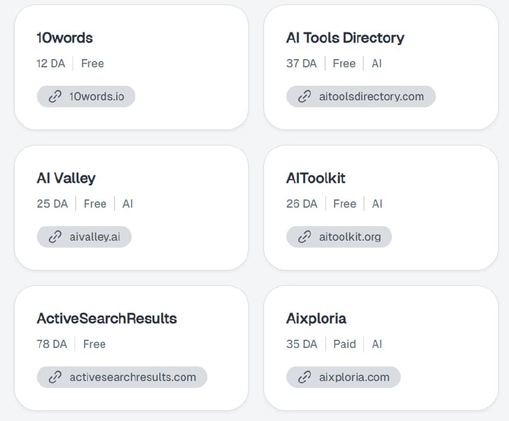The width and height of the screenshot is (509, 421).
Task: Open the AI Valley card title
Action: point(66,178)
